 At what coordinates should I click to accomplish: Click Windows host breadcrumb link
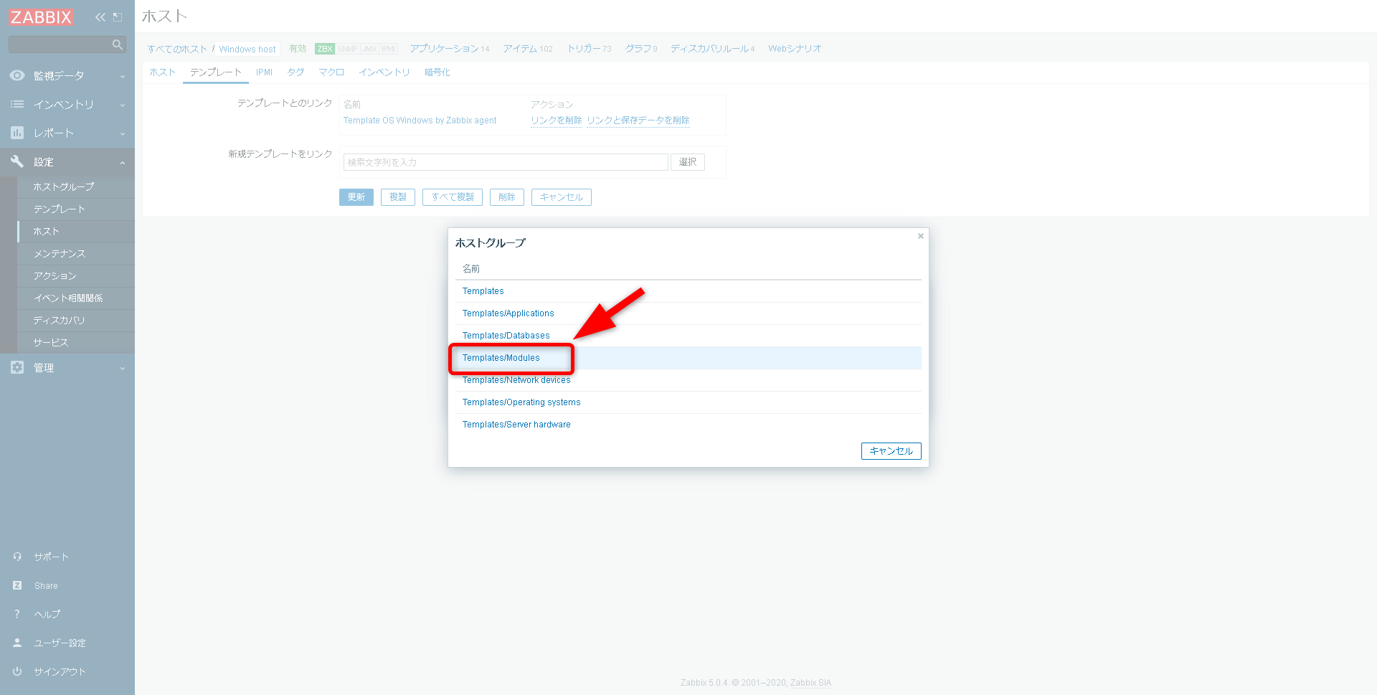[x=247, y=49]
